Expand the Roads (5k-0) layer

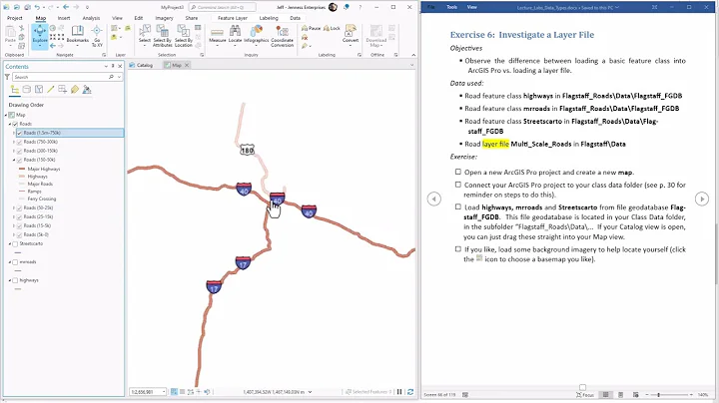tap(14, 235)
